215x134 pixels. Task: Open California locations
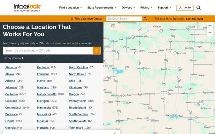pos(11,94)
